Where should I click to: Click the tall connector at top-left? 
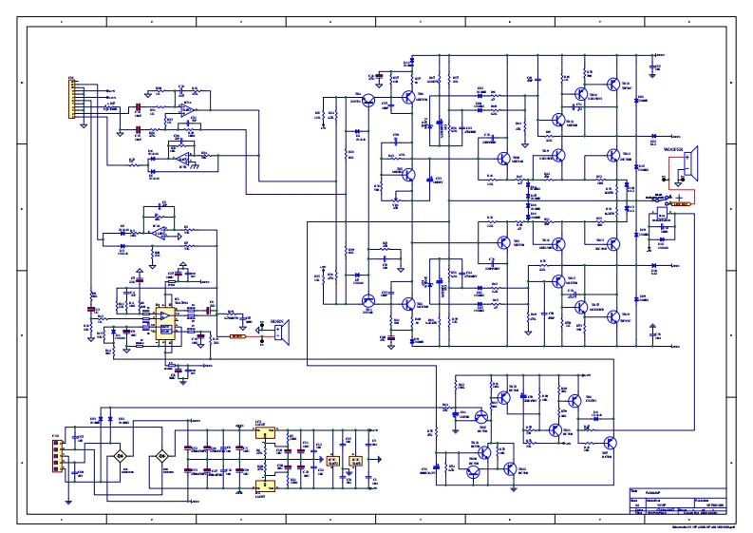[x=73, y=98]
